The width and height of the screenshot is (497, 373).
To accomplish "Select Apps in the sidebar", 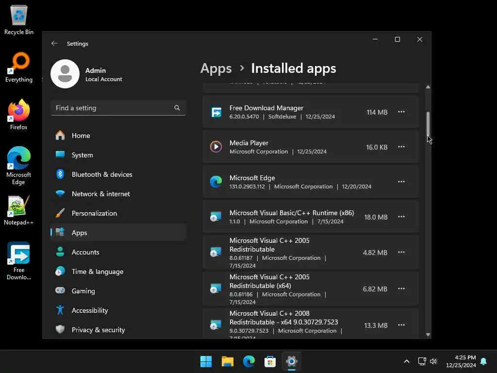I will click(x=118, y=233).
